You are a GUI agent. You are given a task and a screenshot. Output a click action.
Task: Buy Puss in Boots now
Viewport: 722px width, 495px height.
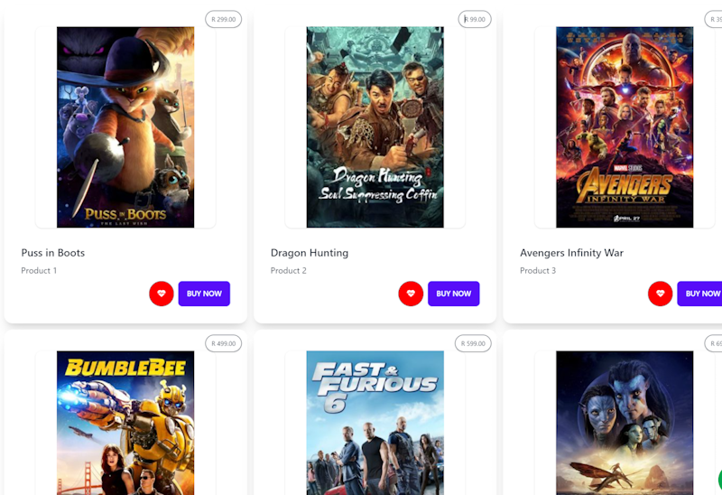[x=204, y=294]
